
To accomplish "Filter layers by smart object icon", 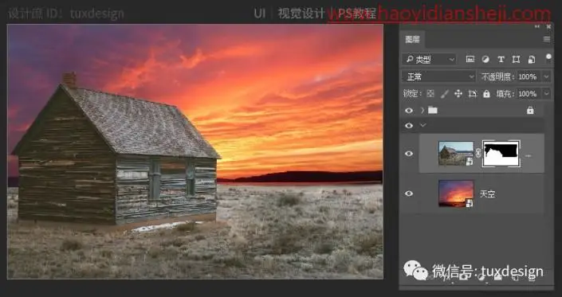I will [532, 60].
